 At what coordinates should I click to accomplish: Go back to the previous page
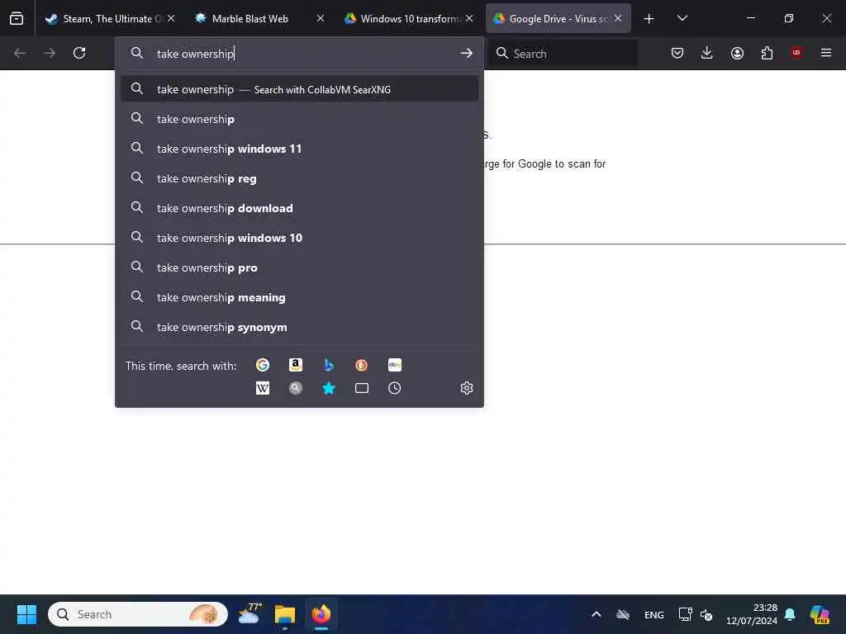coord(20,53)
